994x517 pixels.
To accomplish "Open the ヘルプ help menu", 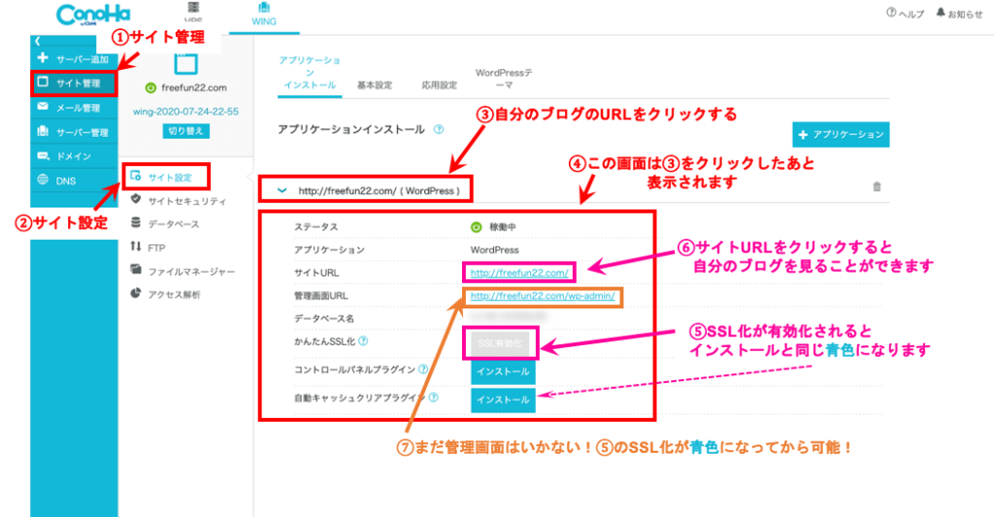I will coord(905,14).
